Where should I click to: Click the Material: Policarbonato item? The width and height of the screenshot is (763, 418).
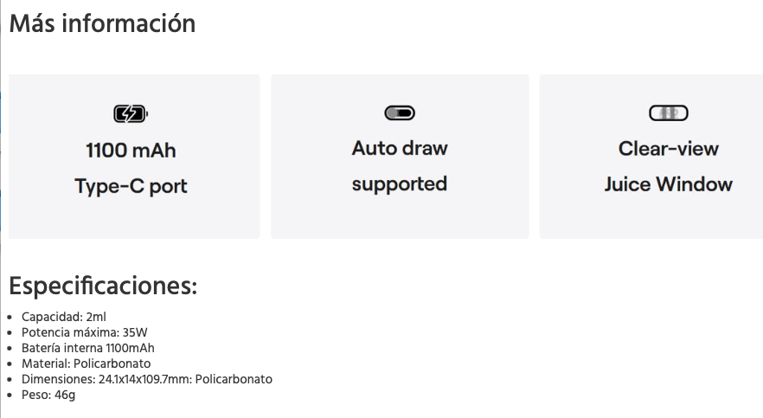[87, 363]
